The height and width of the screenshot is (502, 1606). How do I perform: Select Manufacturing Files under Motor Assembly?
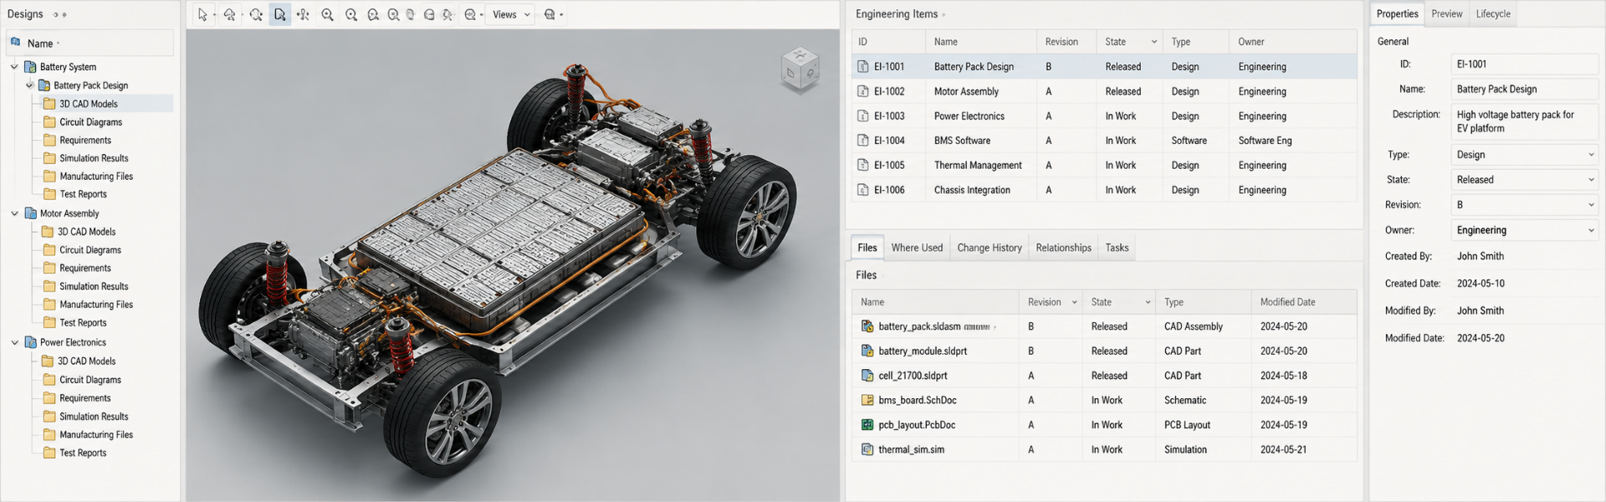click(x=96, y=305)
